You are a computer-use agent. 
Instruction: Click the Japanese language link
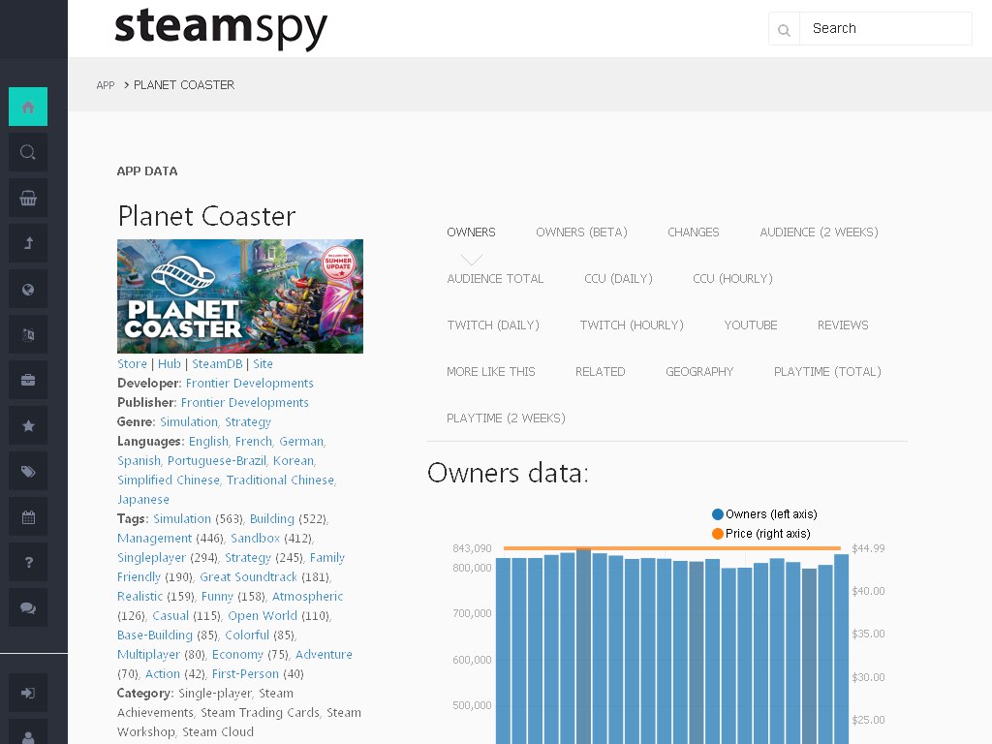tap(143, 500)
